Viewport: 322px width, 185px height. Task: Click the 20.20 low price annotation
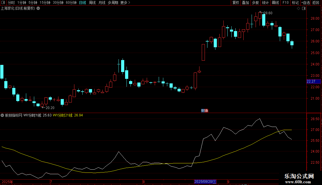(50, 108)
